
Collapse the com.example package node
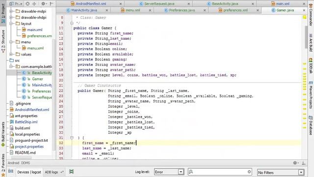[x=11, y=66]
